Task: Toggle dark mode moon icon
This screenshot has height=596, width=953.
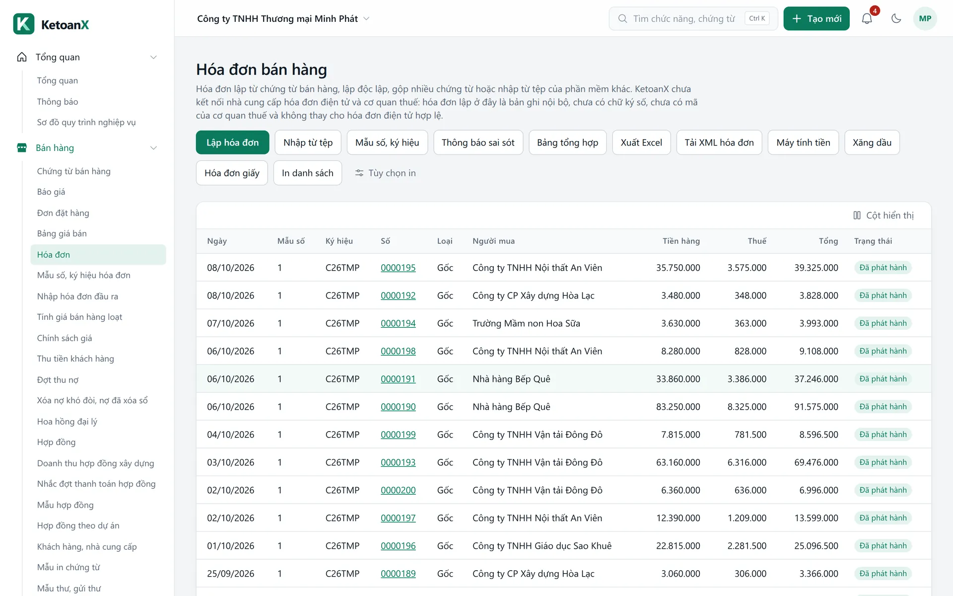Action: point(896,18)
